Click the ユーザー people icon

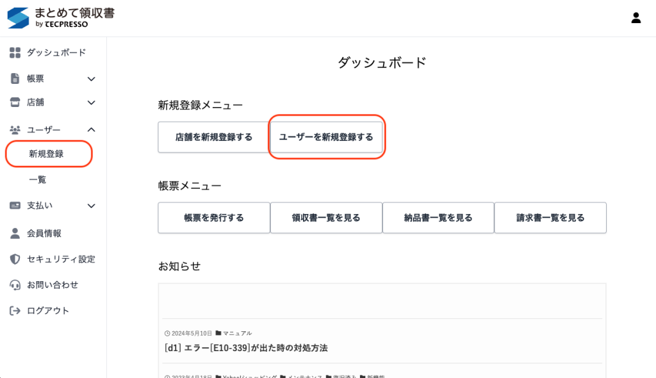[x=15, y=130]
